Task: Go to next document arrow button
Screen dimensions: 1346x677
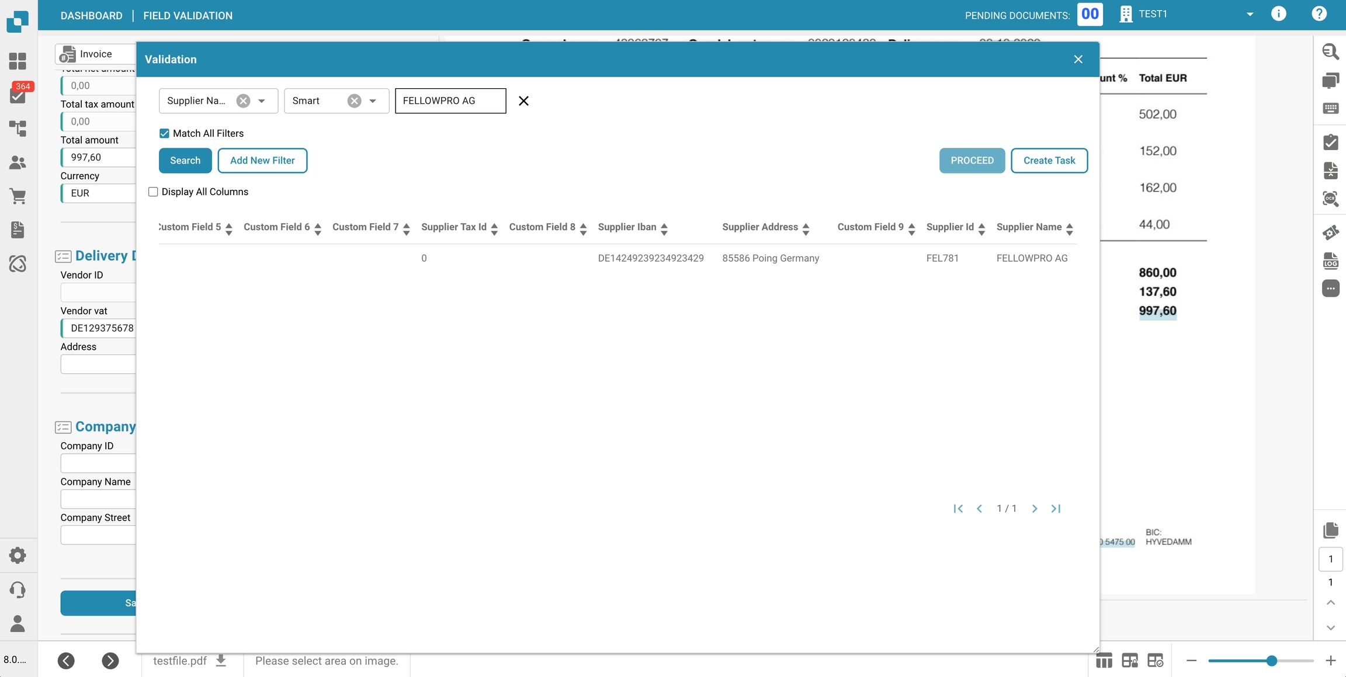Action: tap(110, 661)
